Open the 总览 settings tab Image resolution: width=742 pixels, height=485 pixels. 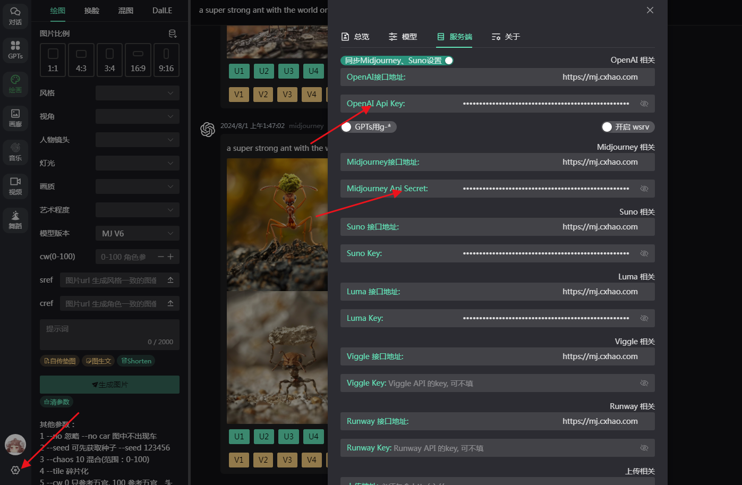click(x=355, y=37)
